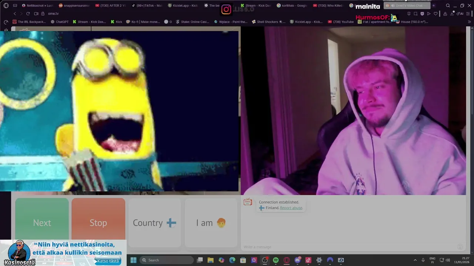Open the I am gender selector
The height and width of the screenshot is (266, 474).
[x=211, y=223]
